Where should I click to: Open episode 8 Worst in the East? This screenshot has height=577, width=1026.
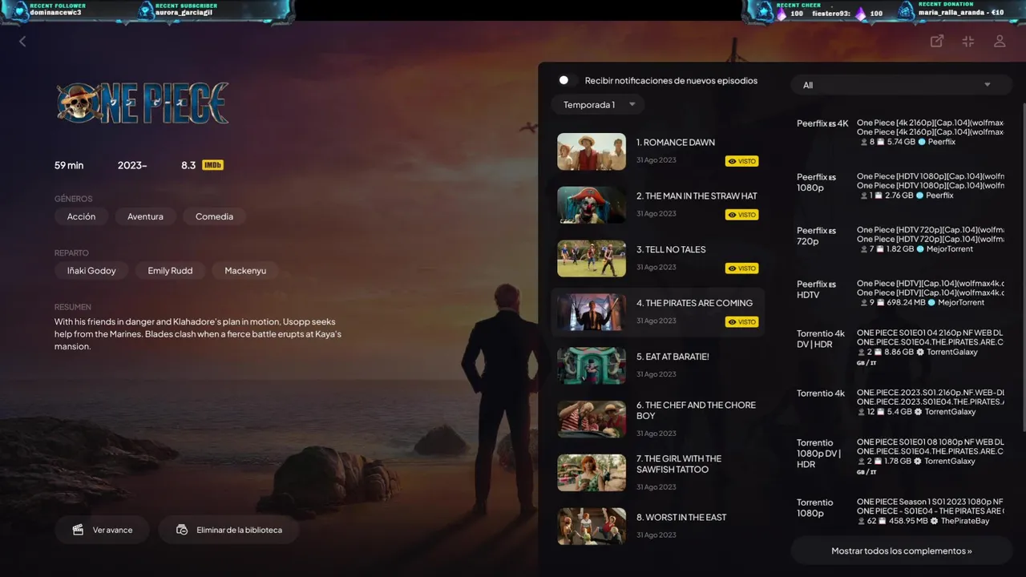(657, 527)
